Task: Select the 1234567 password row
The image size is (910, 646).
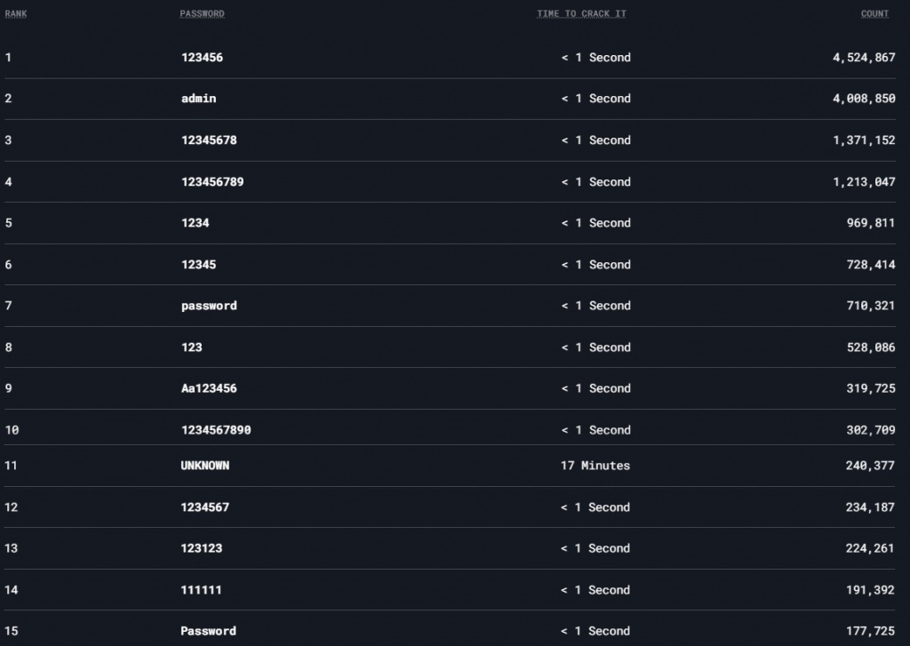Action: (x=205, y=507)
